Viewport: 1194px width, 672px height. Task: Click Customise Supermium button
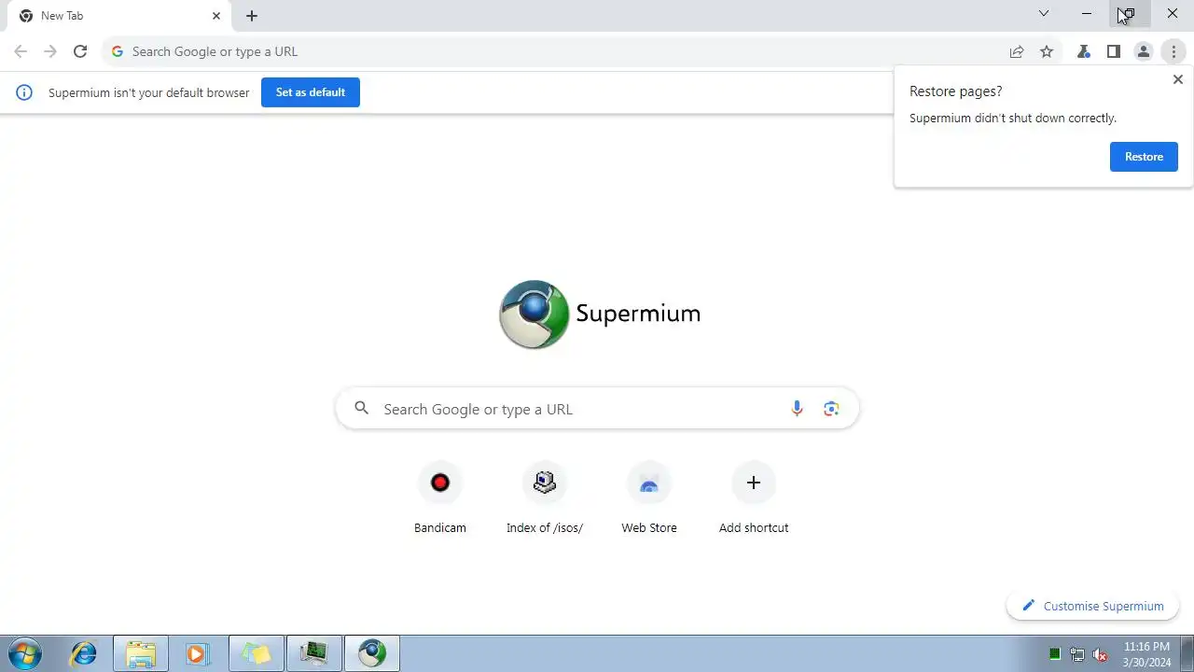(1092, 606)
